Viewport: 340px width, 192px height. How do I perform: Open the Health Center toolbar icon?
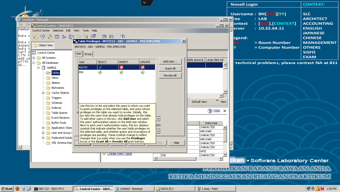[71, 37]
